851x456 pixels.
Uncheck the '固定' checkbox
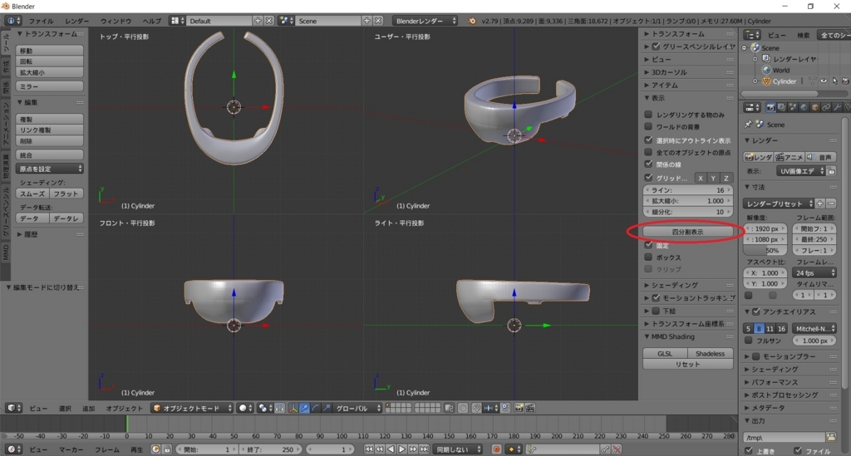[648, 245]
